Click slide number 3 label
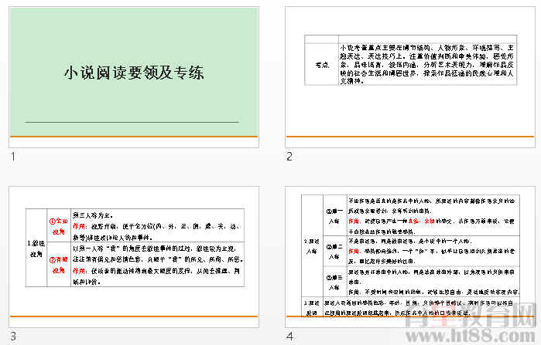Viewport: 541px width, 345px height. 12,337
